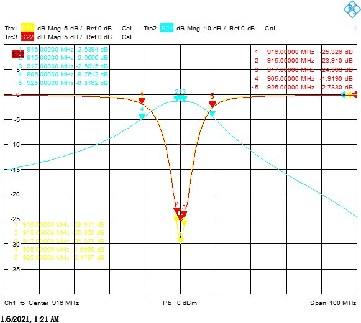Click red marker 5 triangle on S22 trace
This screenshot has height=323, width=361.
212,104
